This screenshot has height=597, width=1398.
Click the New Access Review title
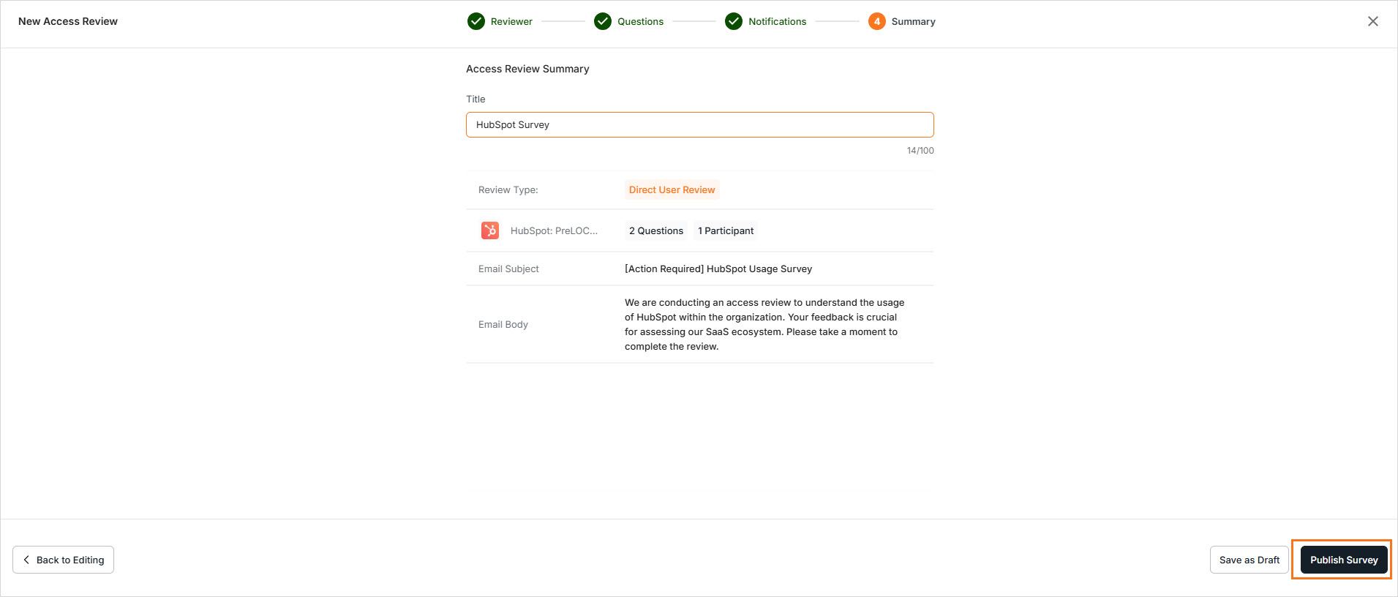pos(68,21)
